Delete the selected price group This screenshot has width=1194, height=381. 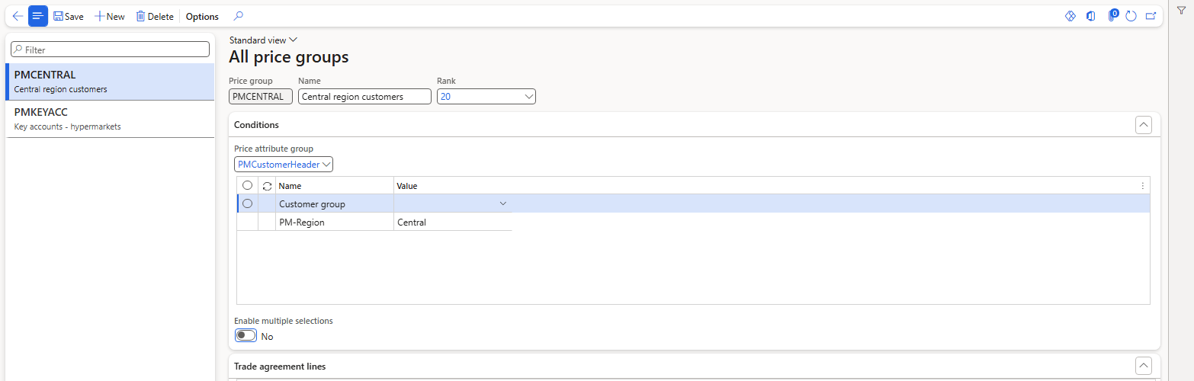pyautogui.click(x=155, y=16)
